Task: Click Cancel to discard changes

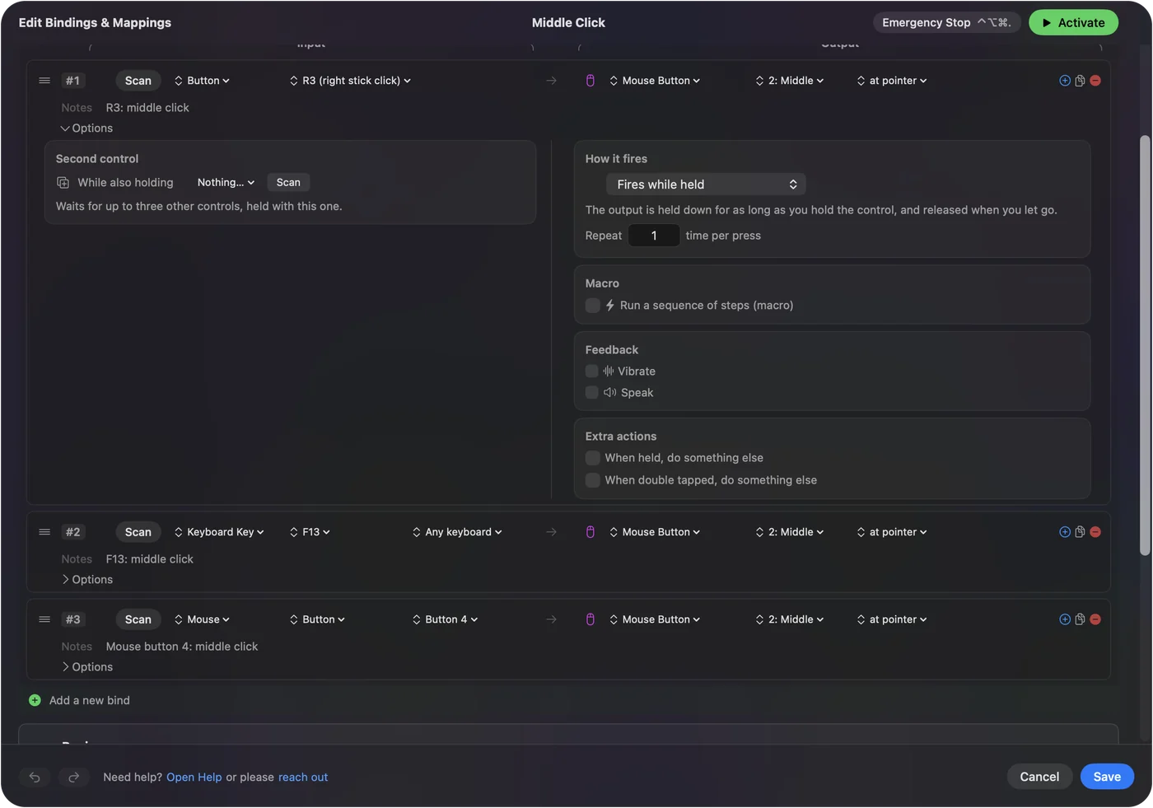Action: 1039,777
